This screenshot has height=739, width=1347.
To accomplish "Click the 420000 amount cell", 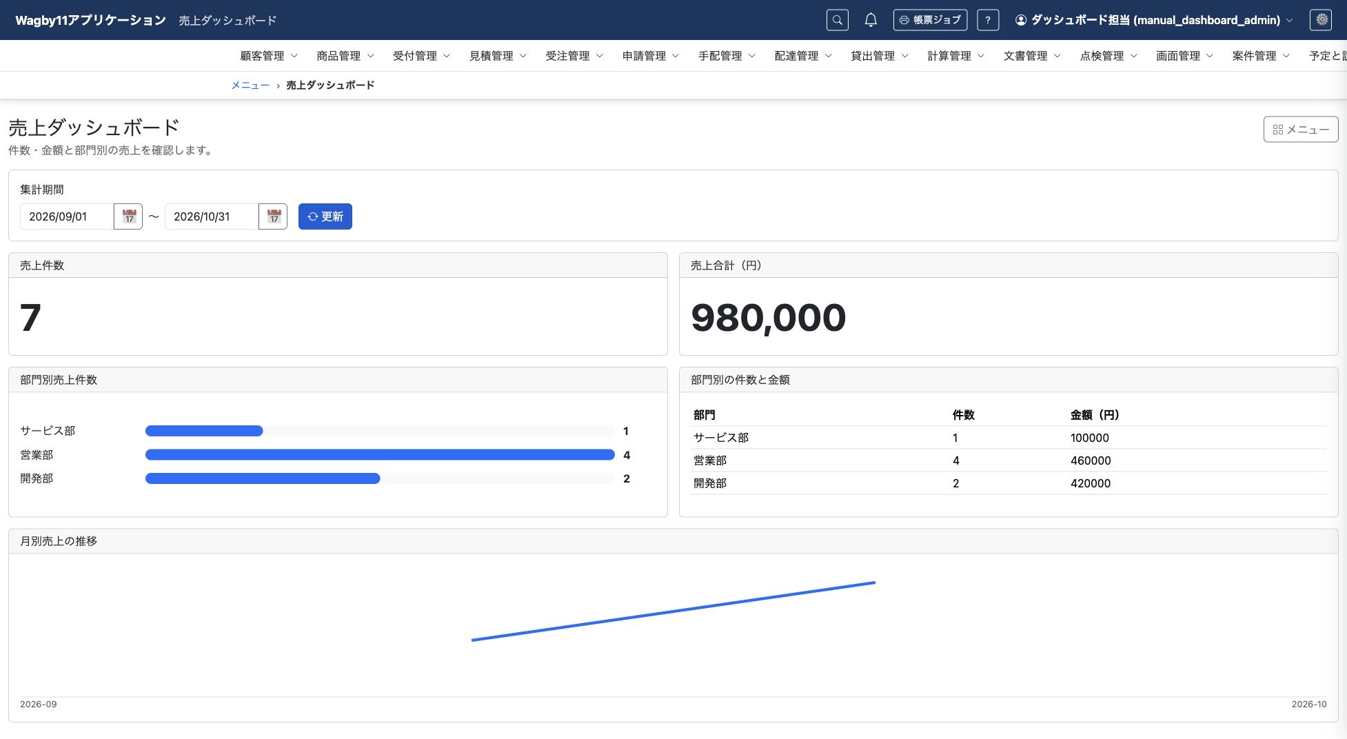I will point(1091,483).
